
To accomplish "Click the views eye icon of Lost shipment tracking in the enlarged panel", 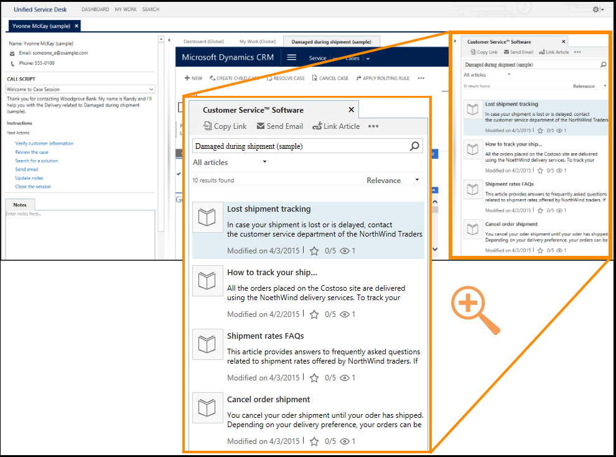I will pyautogui.click(x=345, y=251).
